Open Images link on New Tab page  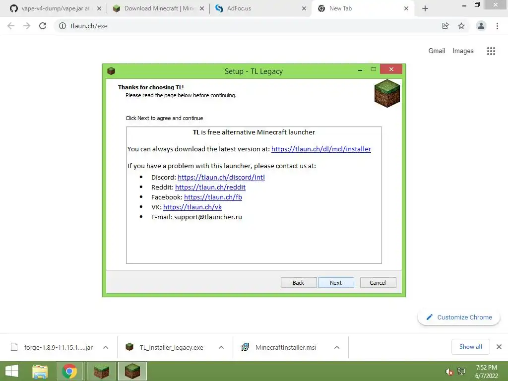[463, 51]
